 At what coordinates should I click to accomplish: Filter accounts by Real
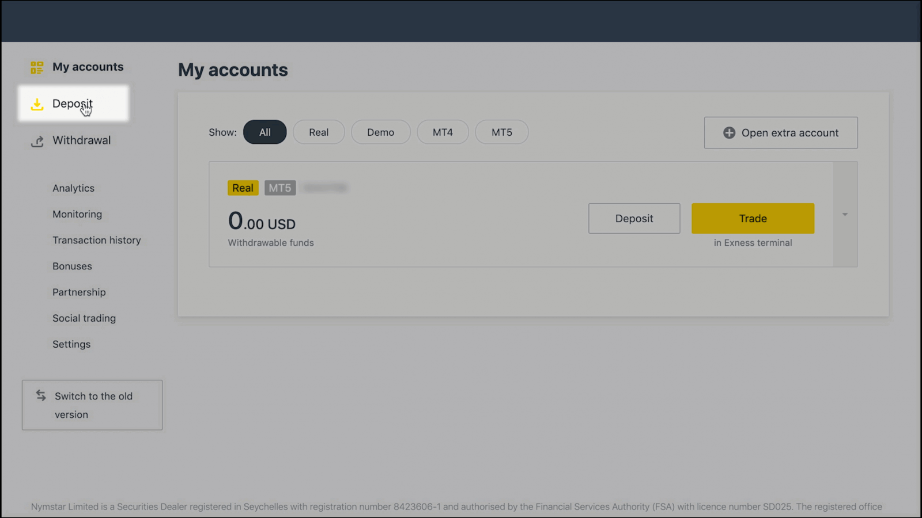click(x=319, y=132)
